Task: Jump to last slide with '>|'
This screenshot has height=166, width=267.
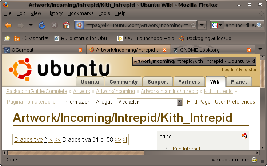Action: click(x=125, y=140)
